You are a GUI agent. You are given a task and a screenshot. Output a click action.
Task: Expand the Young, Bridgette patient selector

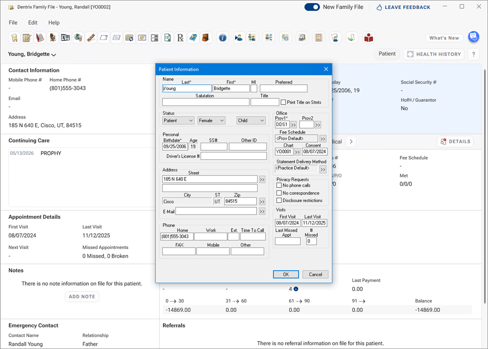click(x=32, y=54)
